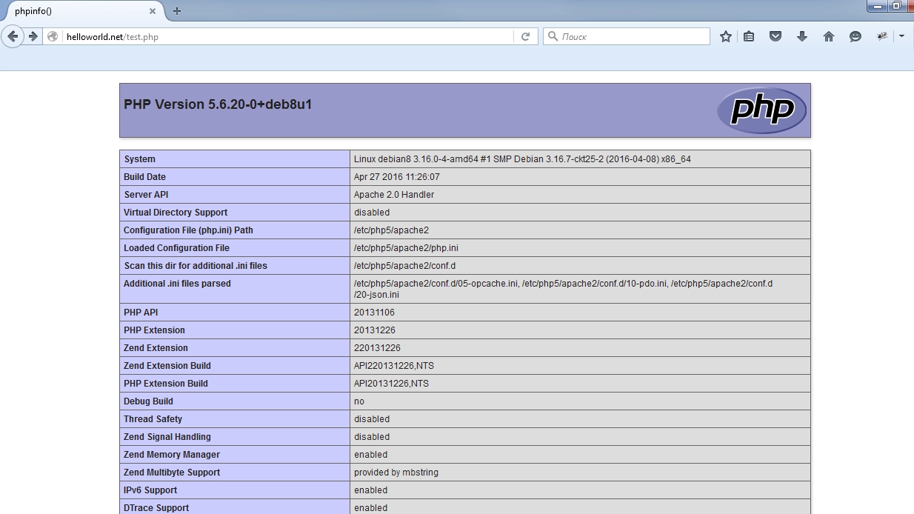Save page to Pocket
This screenshot has height=514, width=914.
(x=775, y=36)
